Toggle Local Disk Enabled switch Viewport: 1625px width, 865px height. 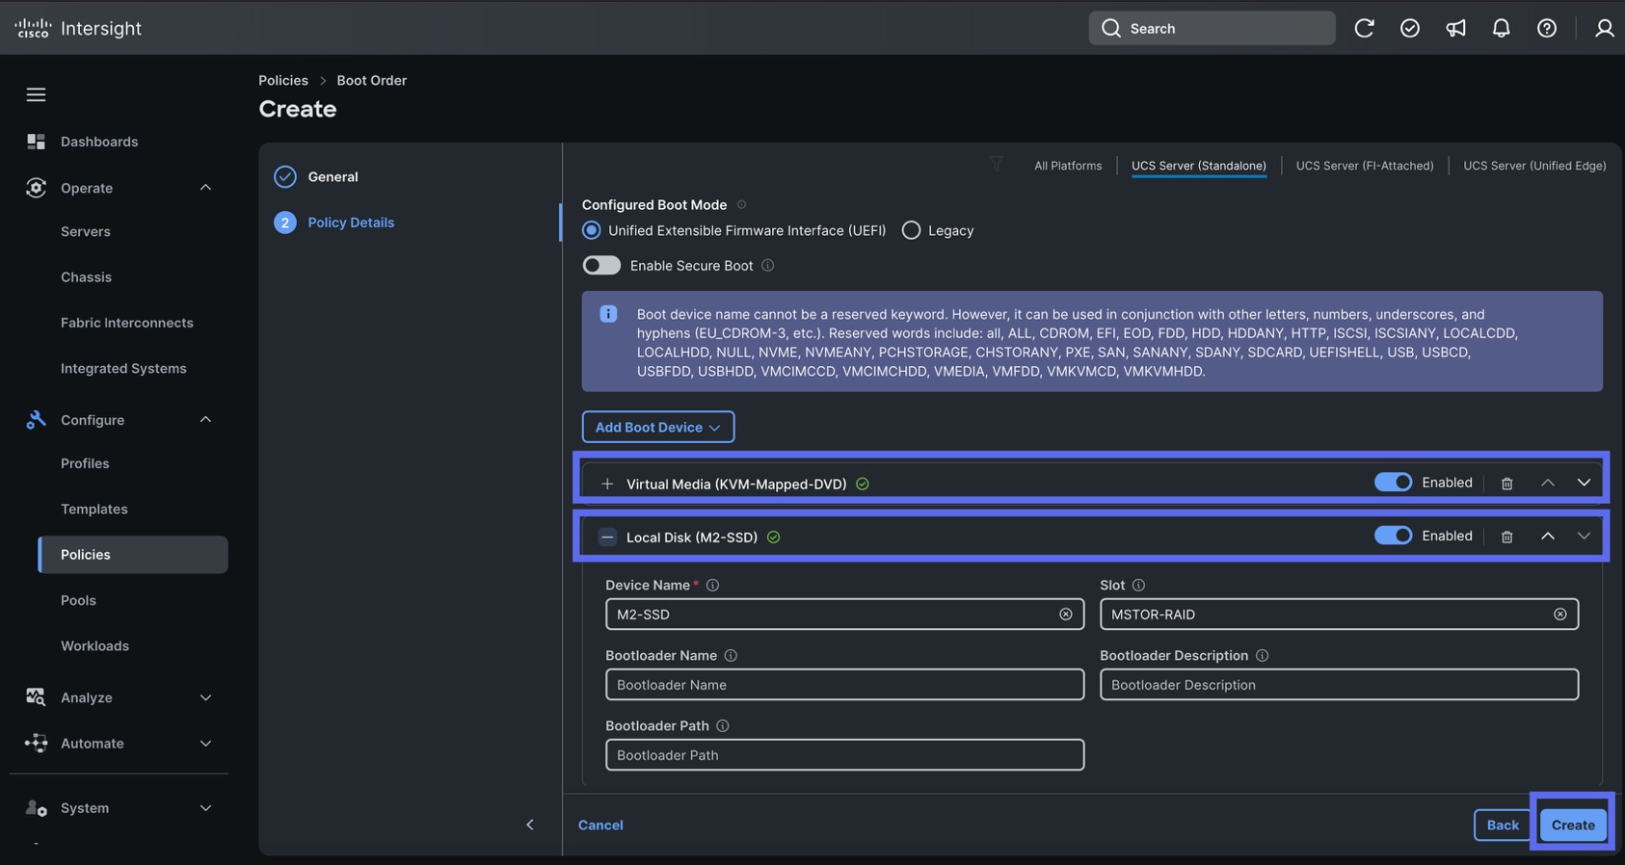tap(1393, 536)
